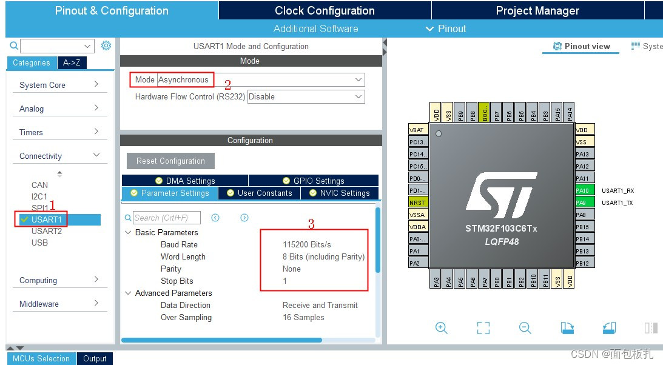The width and height of the screenshot is (663, 365).
Task: Select CAN in the connectivity list
Action: [40, 185]
